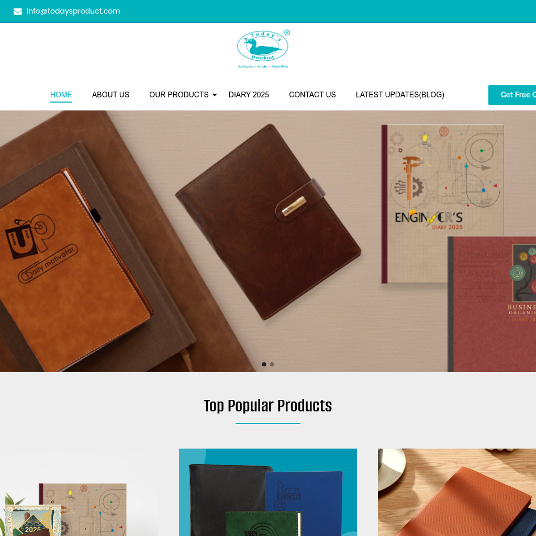This screenshot has height=536, width=536.
Task: Expand the dropdown arrow beside OUR PRODUCTS
Action: click(215, 95)
